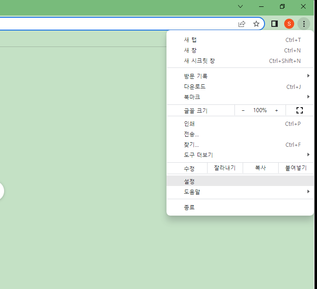Close the Chrome window
The width and height of the screenshot is (317, 289).
click(303, 6)
